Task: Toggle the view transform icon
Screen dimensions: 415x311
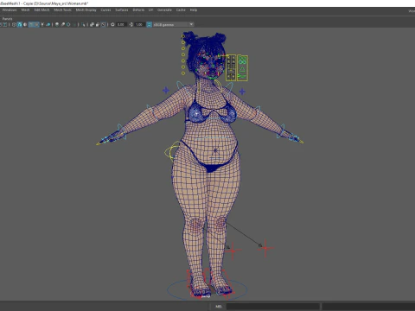Action: [150, 25]
